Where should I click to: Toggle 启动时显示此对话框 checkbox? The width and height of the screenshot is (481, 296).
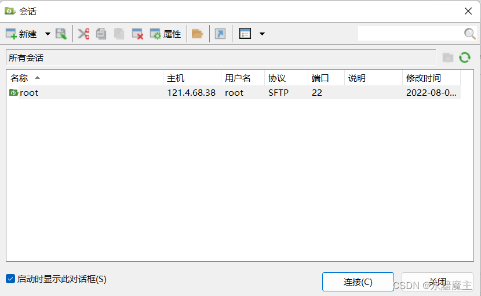click(10, 279)
